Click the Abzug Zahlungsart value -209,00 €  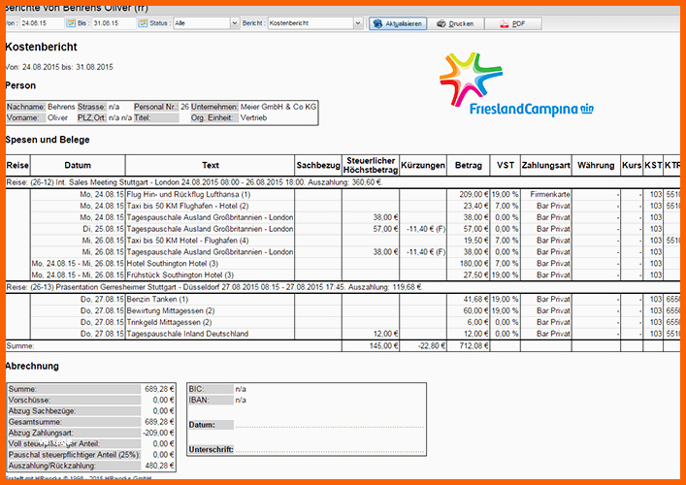(x=158, y=433)
